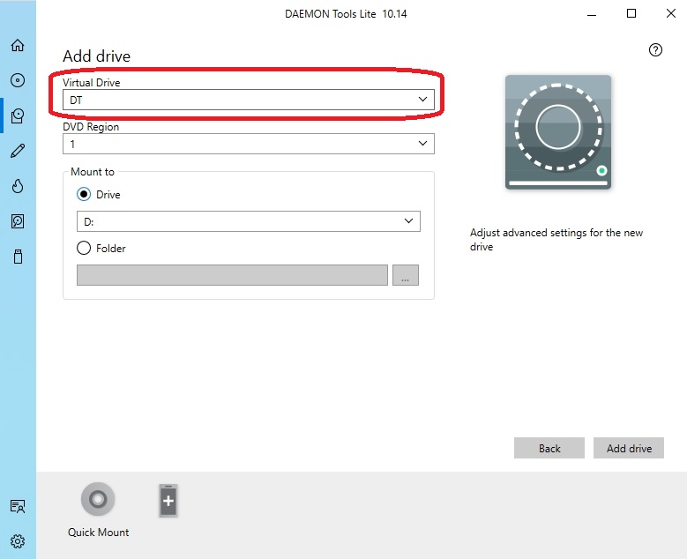The image size is (687, 559).
Task: Click the virtual drive preview image
Action: (558, 132)
